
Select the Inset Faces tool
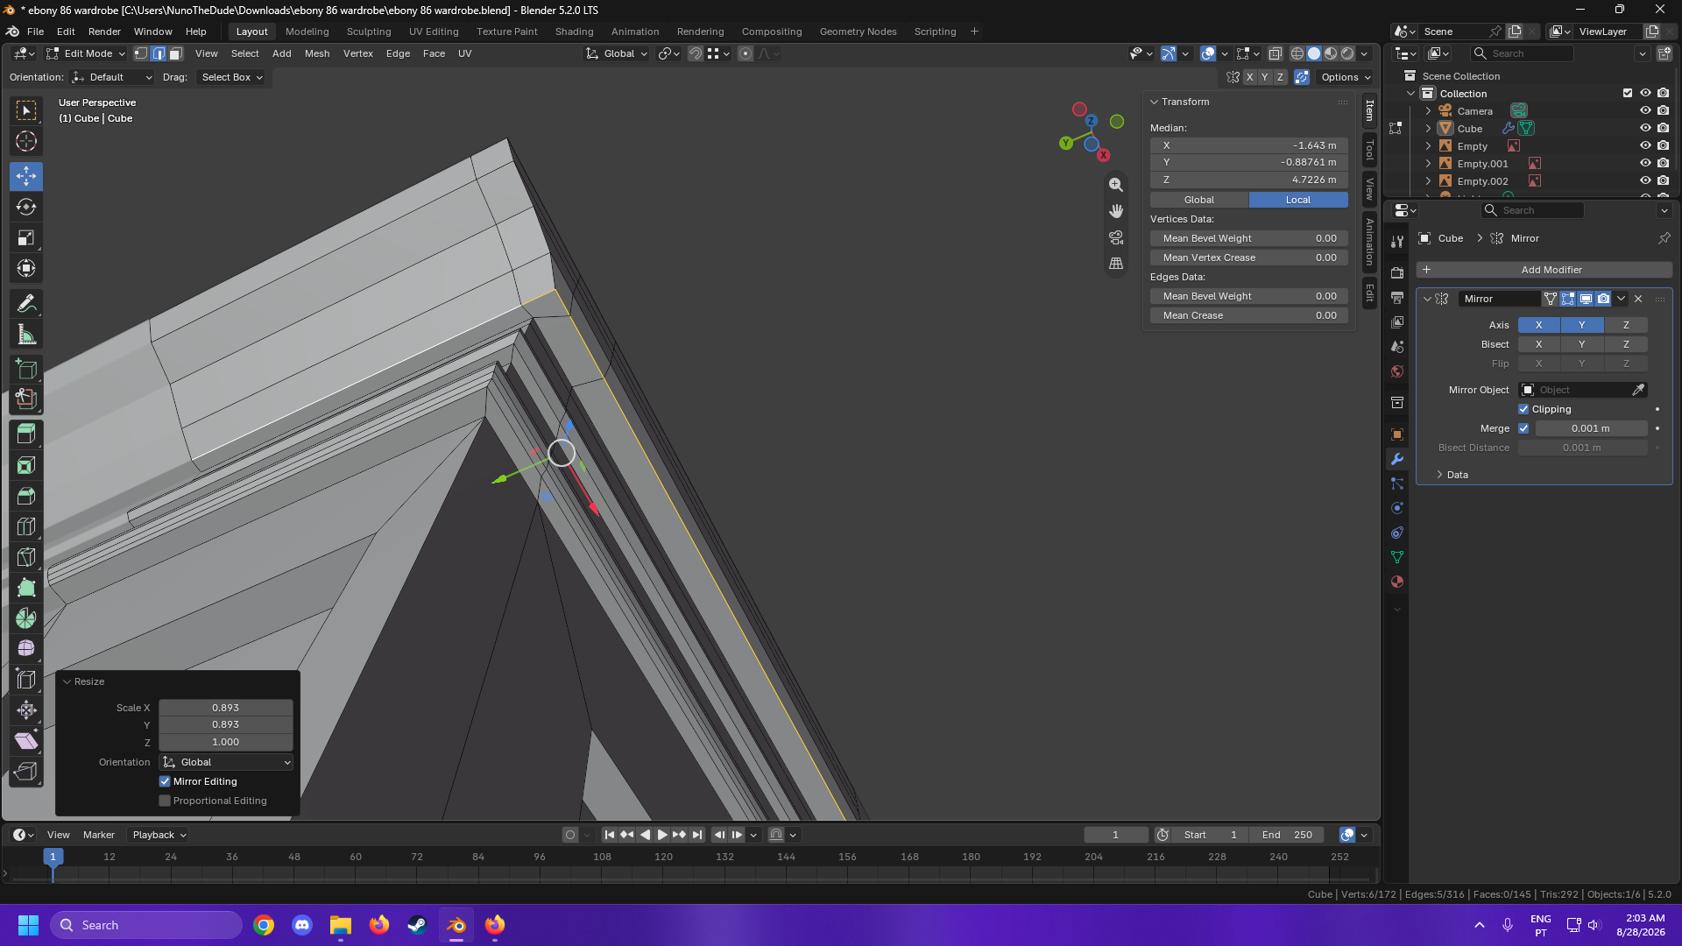26,465
